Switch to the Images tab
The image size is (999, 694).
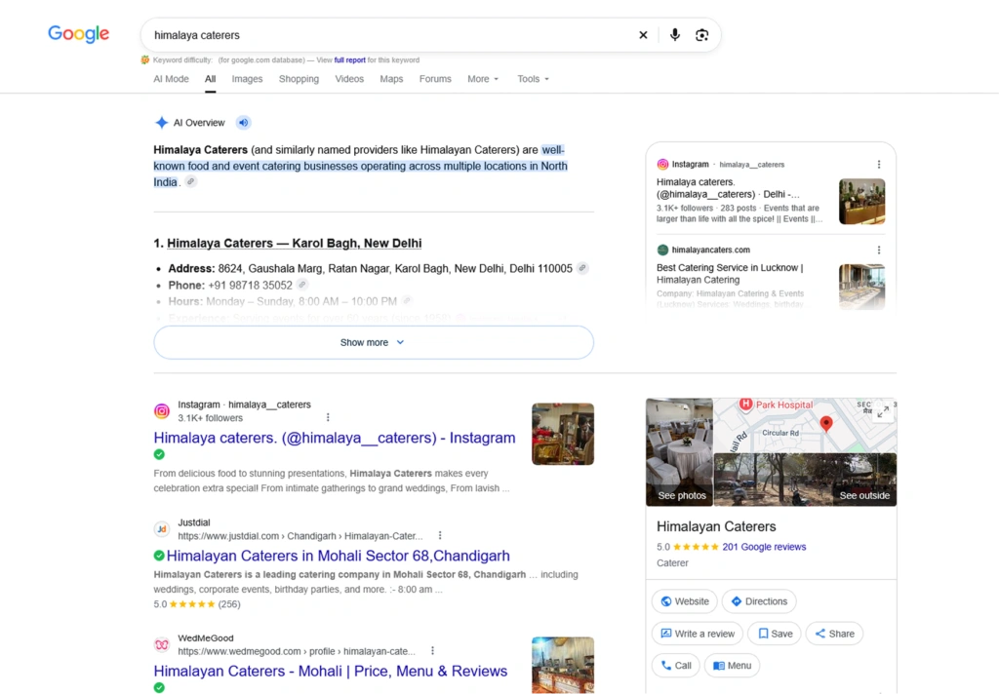(247, 79)
